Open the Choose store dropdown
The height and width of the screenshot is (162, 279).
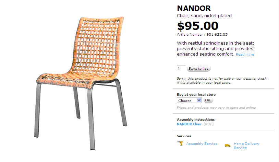190,101
